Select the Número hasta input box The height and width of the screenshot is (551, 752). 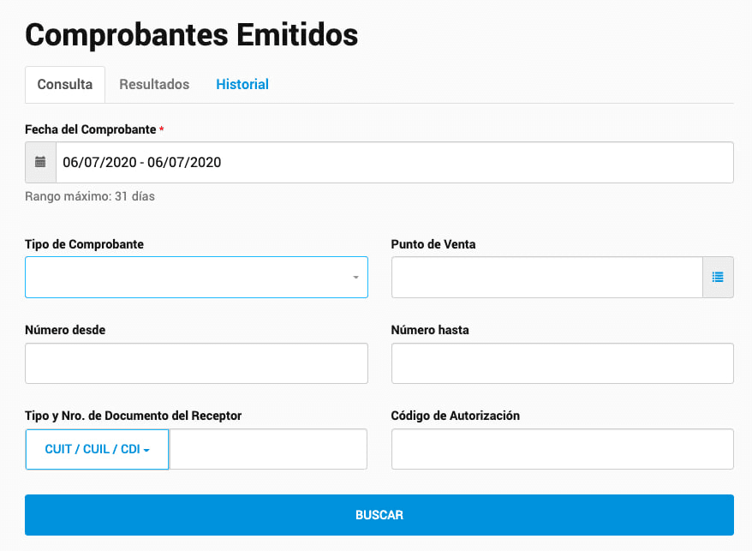tap(562, 363)
